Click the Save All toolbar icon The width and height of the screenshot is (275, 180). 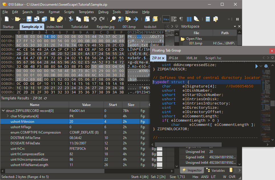(45, 19)
